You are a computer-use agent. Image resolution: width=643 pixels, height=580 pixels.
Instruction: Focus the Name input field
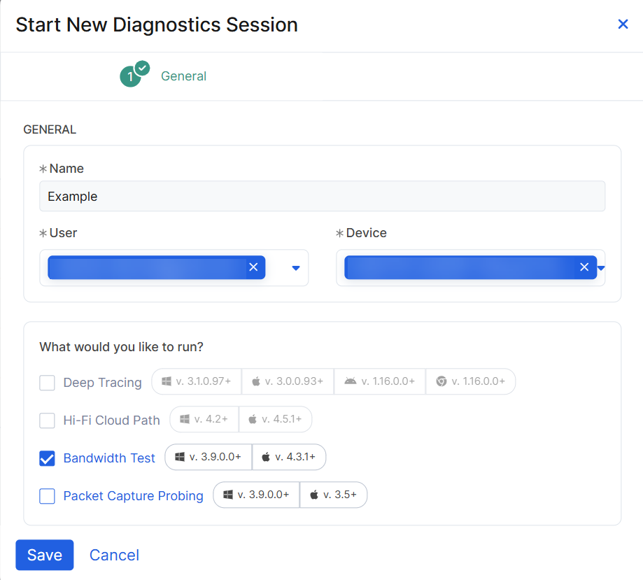tap(322, 197)
